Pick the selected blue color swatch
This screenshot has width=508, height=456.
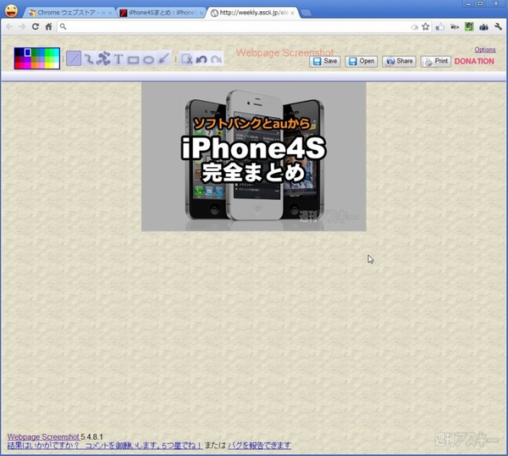(28, 53)
